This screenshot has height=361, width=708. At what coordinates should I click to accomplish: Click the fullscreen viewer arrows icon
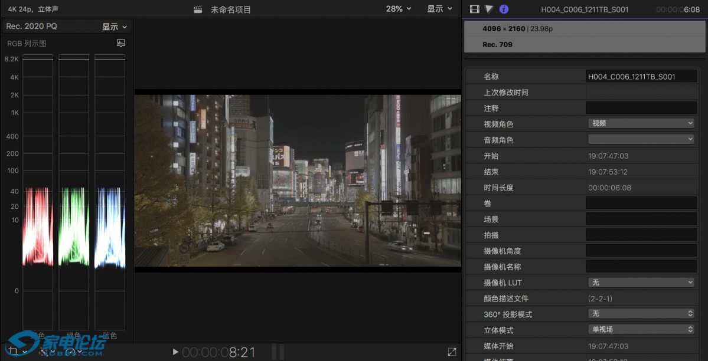[x=452, y=352]
